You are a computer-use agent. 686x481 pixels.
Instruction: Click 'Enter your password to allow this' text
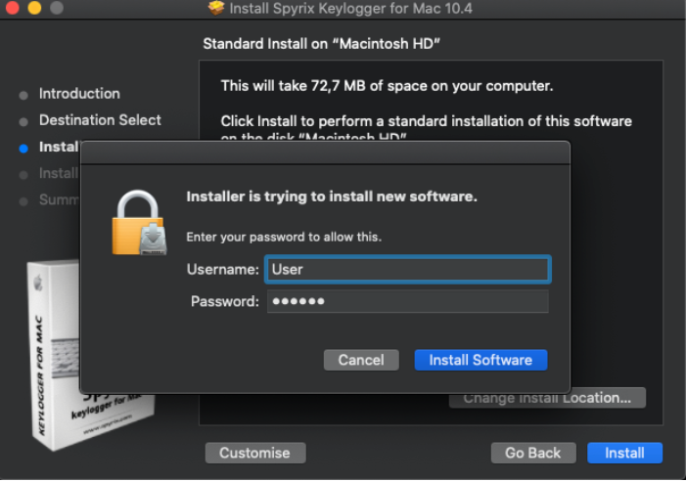[x=284, y=237]
